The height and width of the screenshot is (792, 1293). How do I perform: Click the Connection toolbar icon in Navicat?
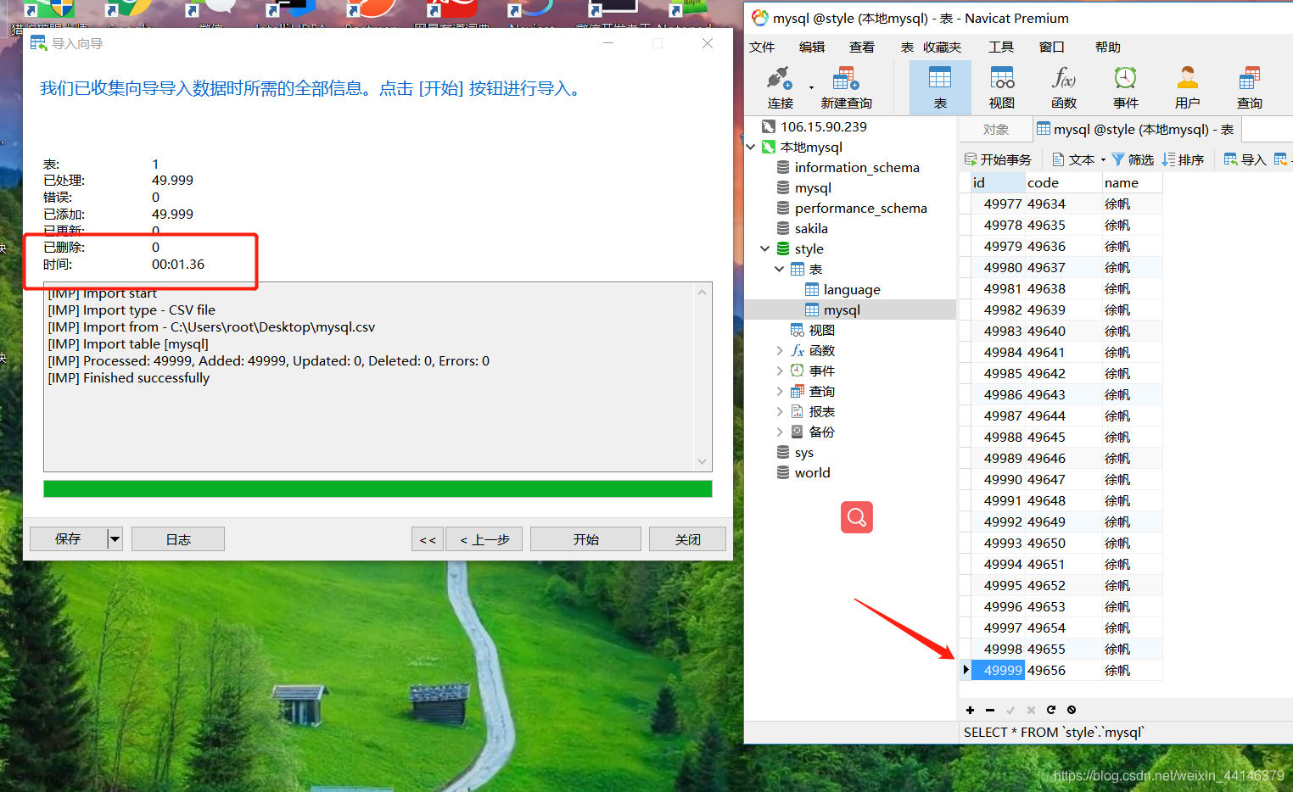tap(780, 86)
